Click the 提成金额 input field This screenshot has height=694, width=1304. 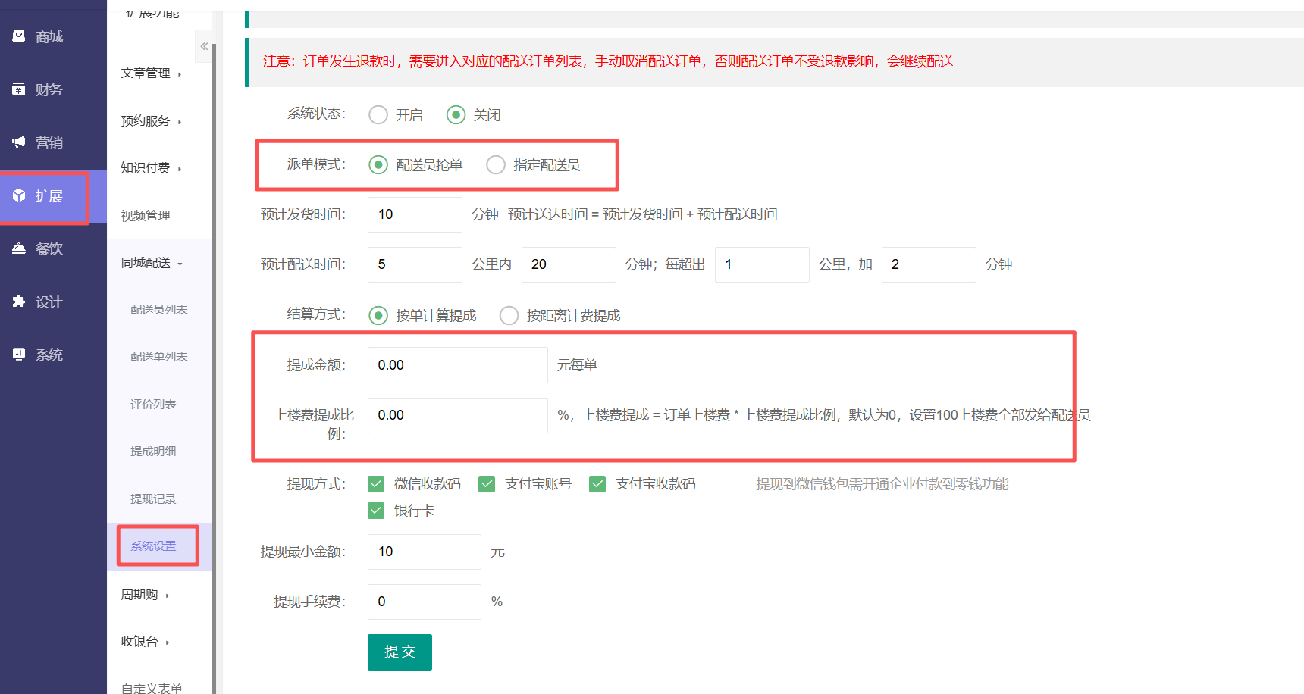[457, 365]
